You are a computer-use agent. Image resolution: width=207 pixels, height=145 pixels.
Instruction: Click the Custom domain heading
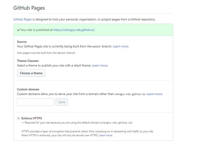point(28,89)
